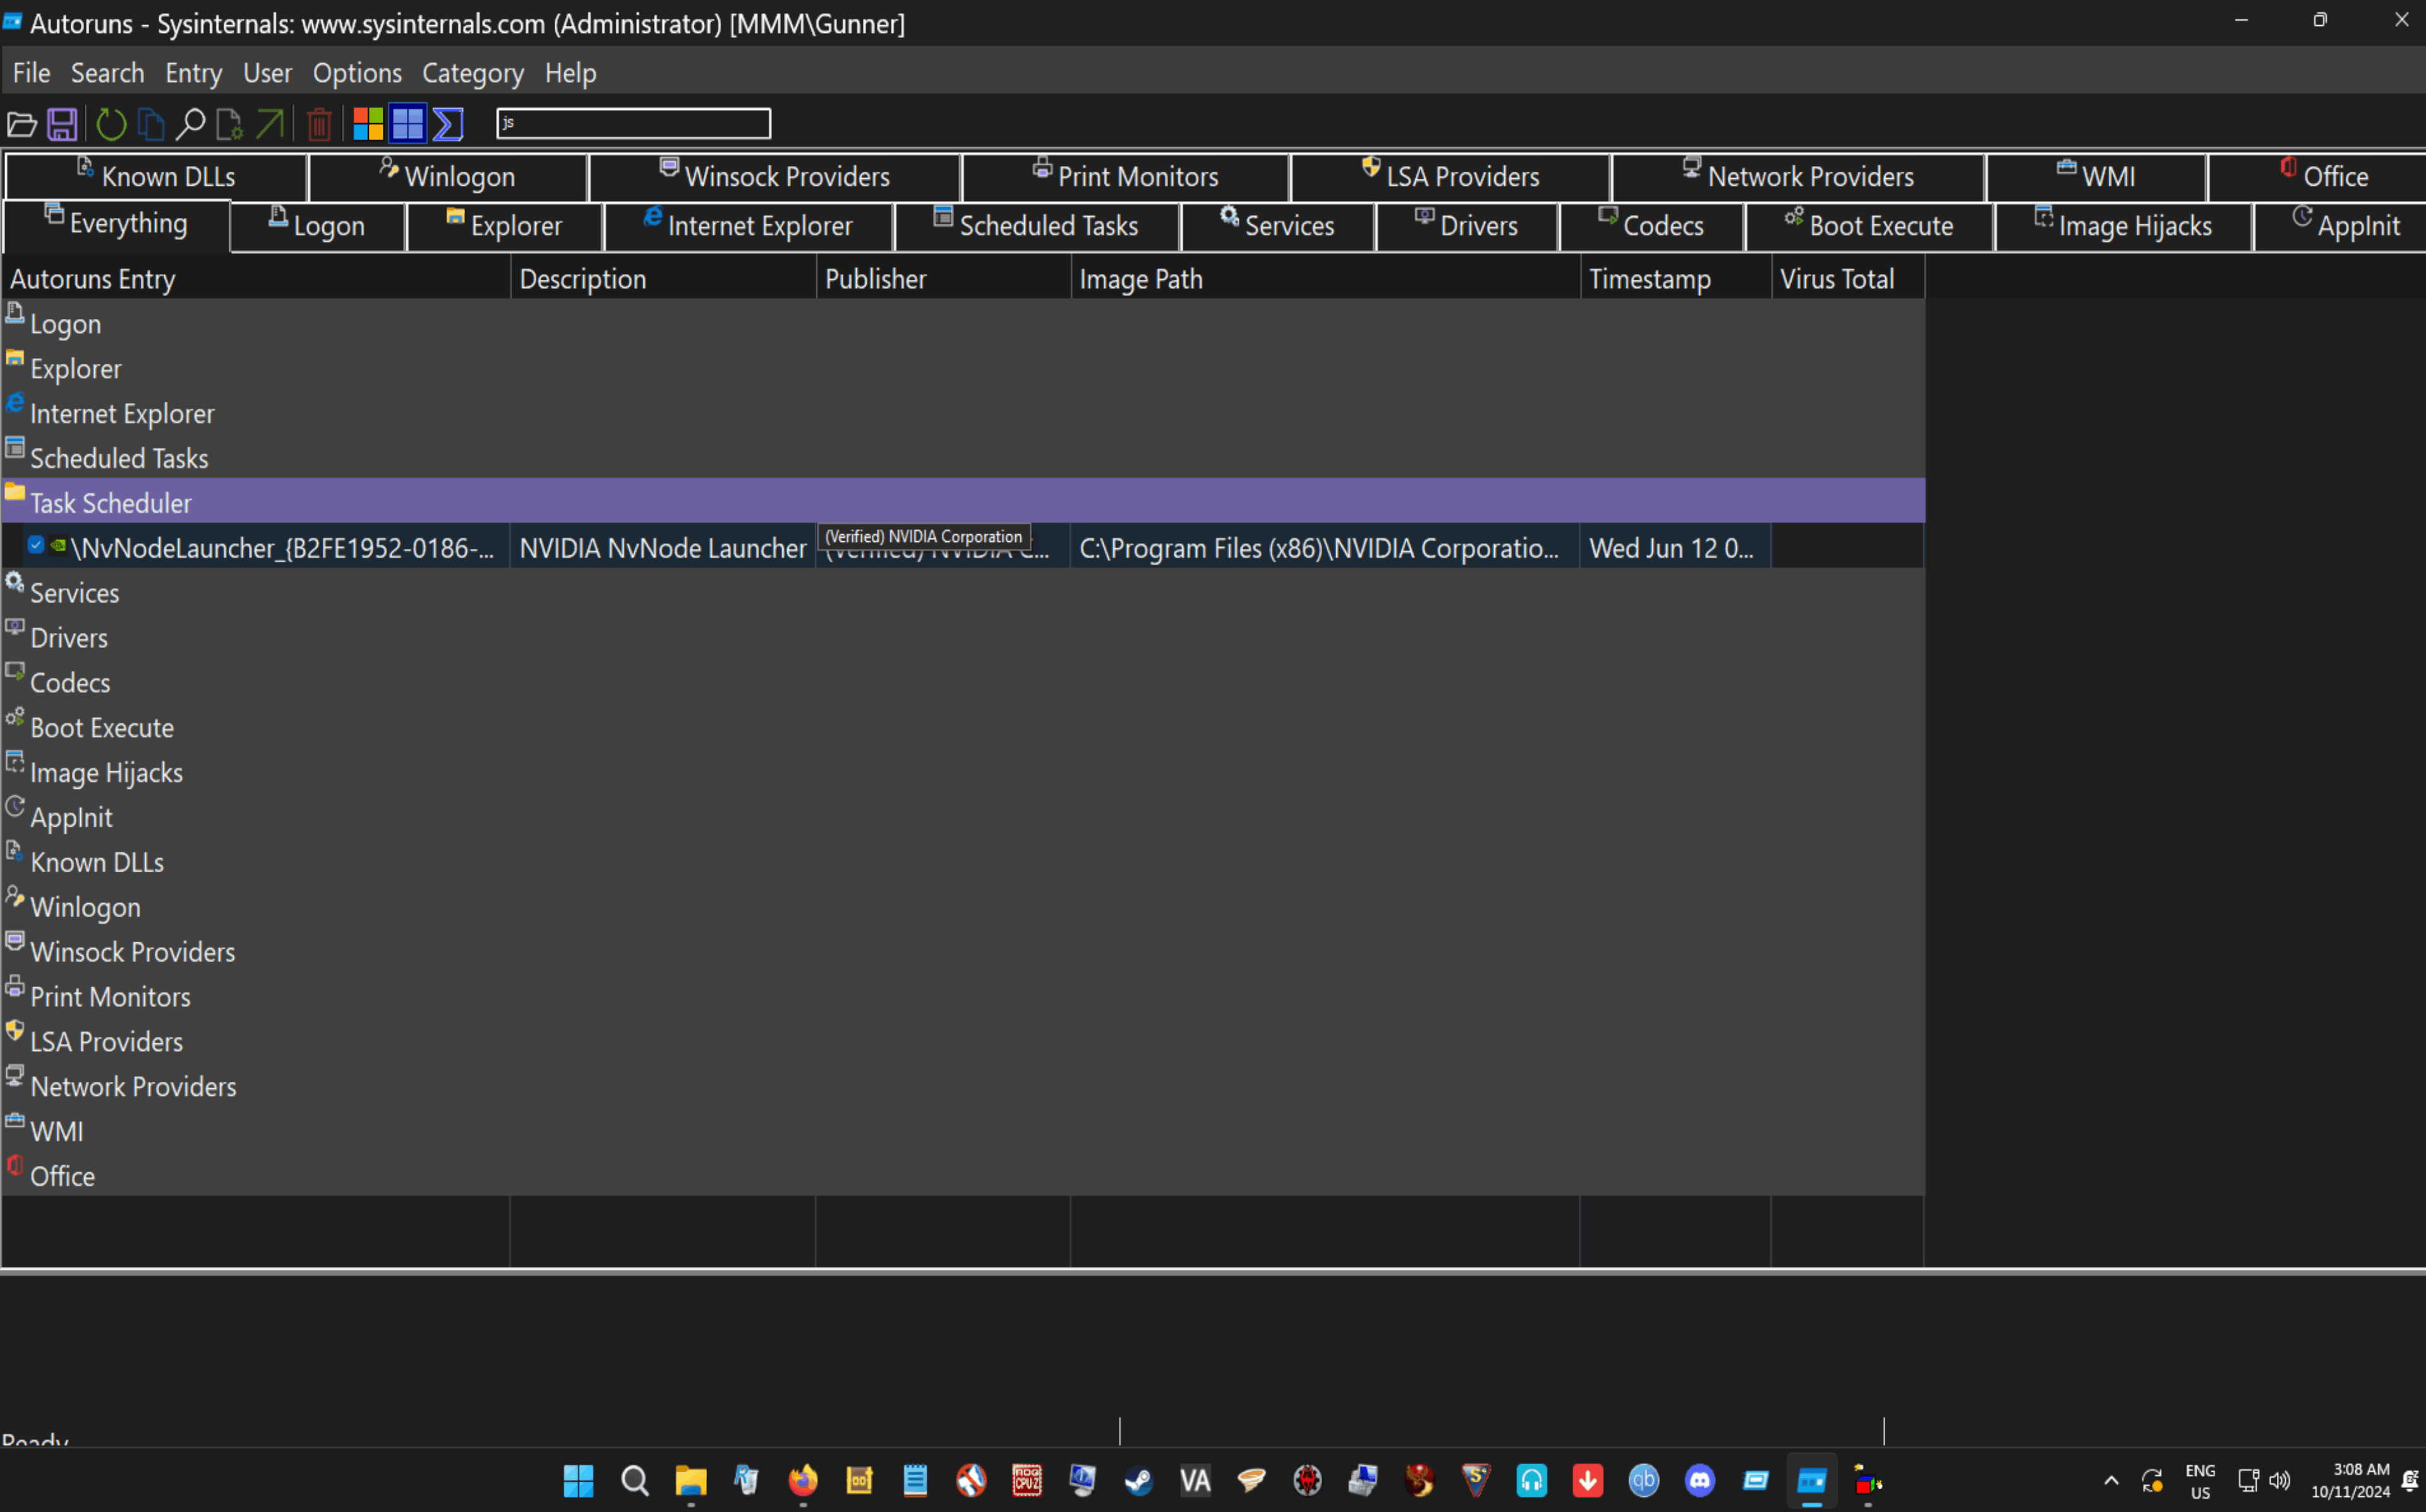The width and height of the screenshot is (2426, 1512).
Task: Click the LSA Providers shield tab
Action: [x=1450, y=177]
